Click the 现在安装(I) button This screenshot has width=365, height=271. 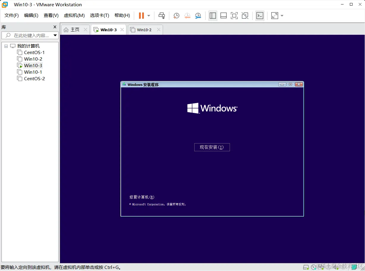212,147
